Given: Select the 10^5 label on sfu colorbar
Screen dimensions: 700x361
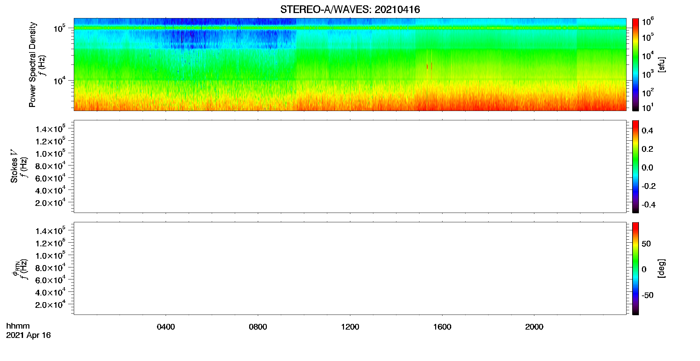Looking at the screenshot, I should point(648,37).
